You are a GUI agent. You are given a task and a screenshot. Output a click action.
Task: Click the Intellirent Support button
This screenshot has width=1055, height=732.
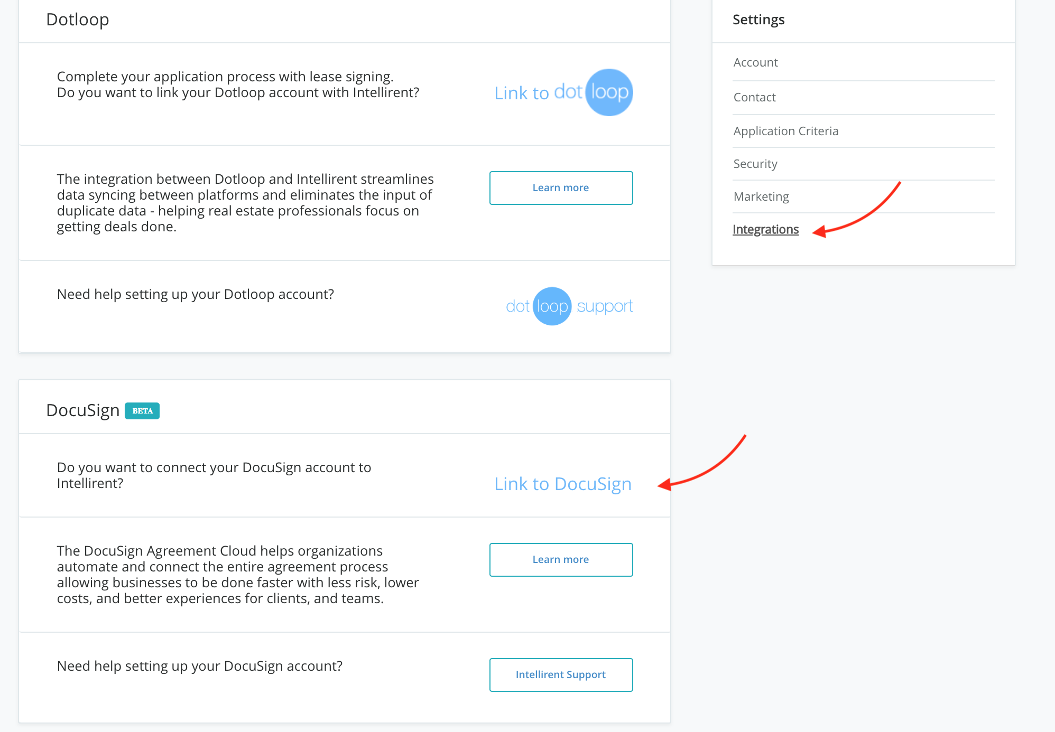coord(561,674)
